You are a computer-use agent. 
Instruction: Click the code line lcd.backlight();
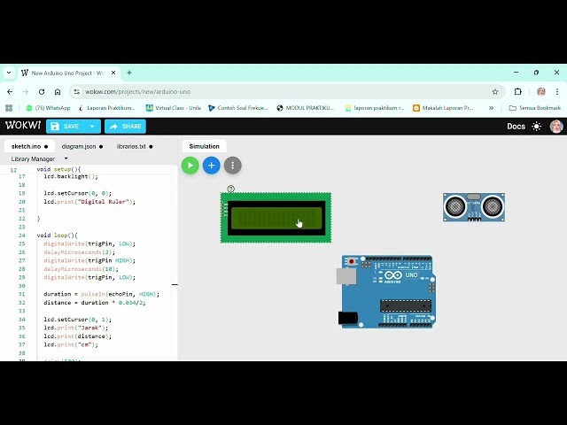pyautogui.click(x=71, y=177)
